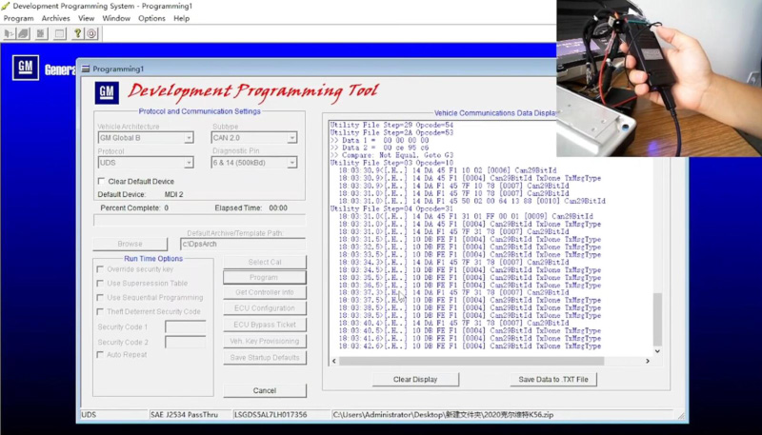Open the Protocol dropdown showing UDS

click(146, 163)
